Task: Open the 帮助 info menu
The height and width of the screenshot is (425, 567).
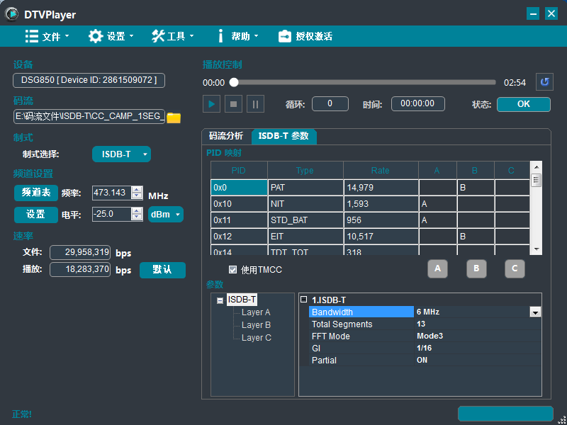Action: click(237, 36)
